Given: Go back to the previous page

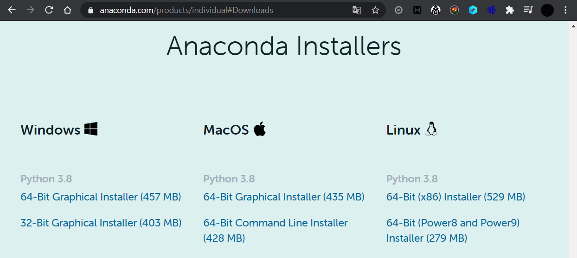Looking at the screenshot, I should pyautogui.click(x=12, y=10).
